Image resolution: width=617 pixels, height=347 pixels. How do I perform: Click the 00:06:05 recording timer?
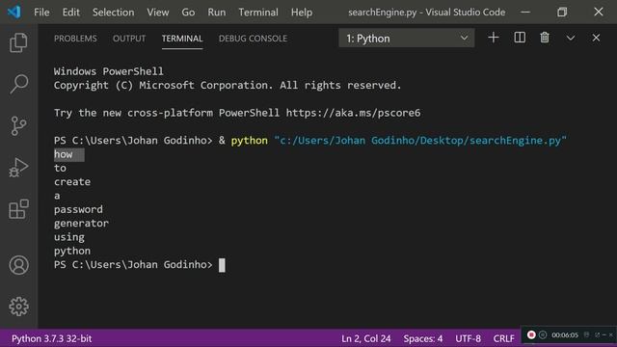click(x=565, y=334)
